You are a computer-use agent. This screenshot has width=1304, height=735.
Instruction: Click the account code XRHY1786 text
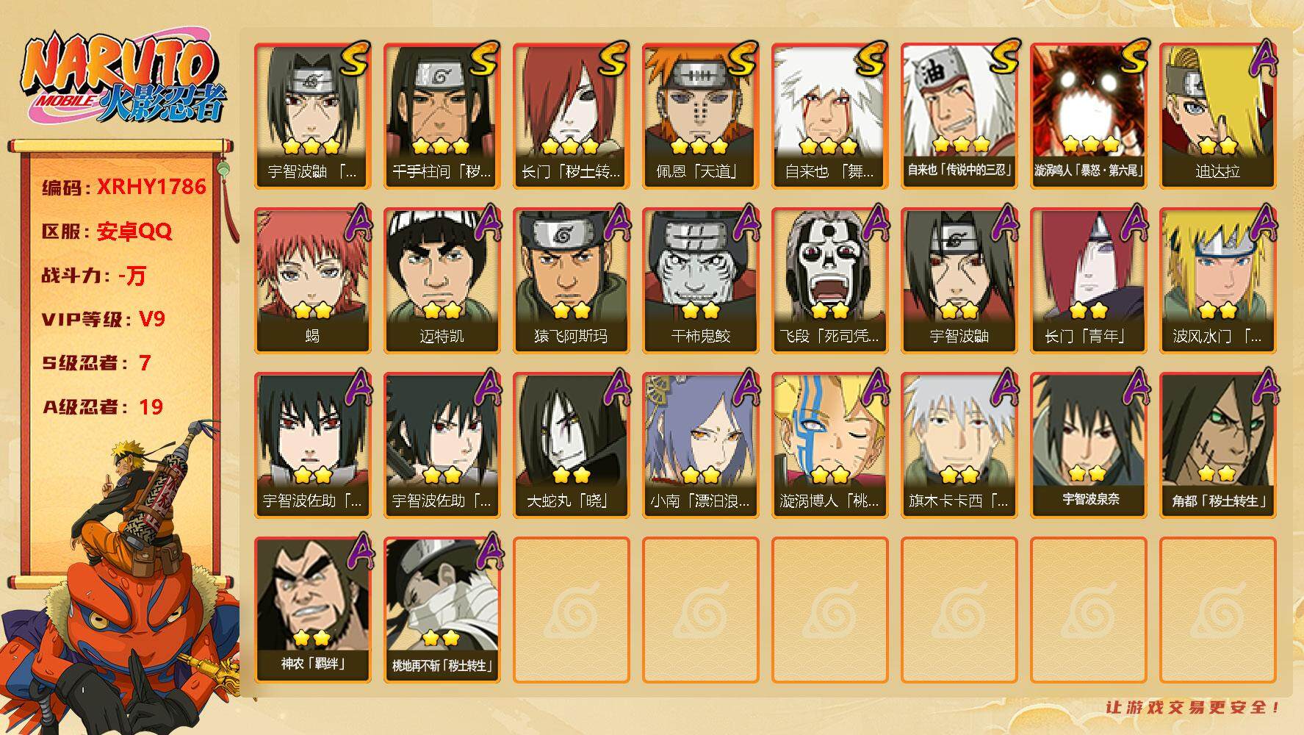tap(151, 187)
